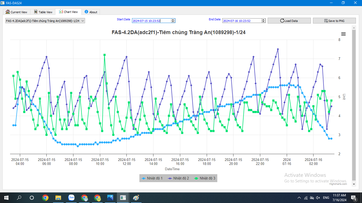Toggle Nhiệt độ 2 series visibility
The width and height of the screenshot is (362, 203).
point(179,178)
